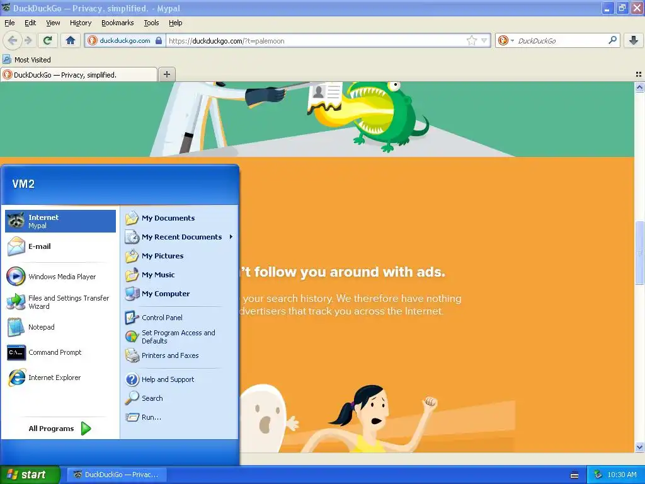Click the system tray network icon
This screenshot has height=484, width=645.
[x=598, y=475]
